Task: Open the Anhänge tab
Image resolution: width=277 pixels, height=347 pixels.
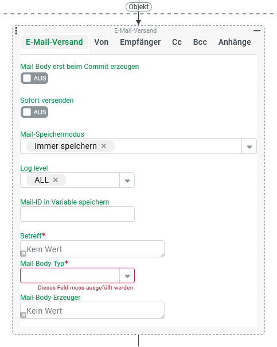Action: (235, 42)
